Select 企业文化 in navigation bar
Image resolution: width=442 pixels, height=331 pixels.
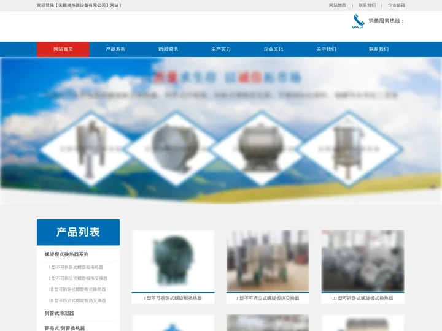click(273, 49)
